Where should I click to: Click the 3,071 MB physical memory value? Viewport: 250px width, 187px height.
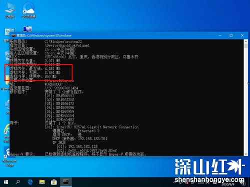[52, 61]
